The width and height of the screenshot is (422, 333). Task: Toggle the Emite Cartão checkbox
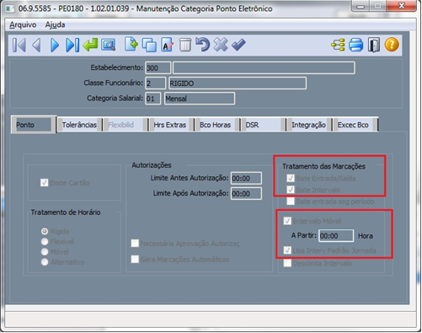click(44, 183)
